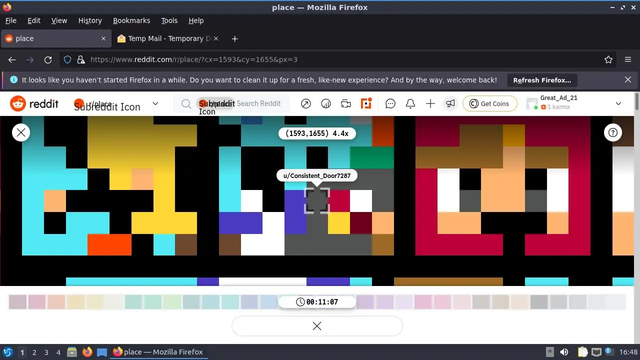Screen dimensions: 640x360
Task: Open the Help menu
Action: [196, 20]
